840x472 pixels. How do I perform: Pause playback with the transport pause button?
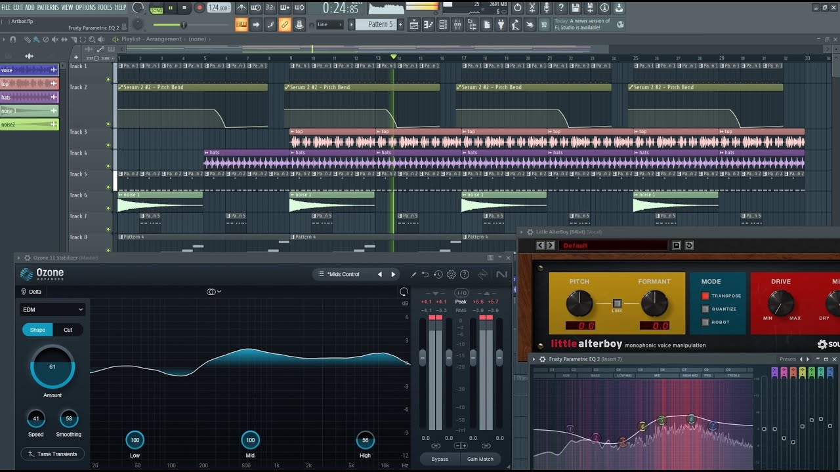coord(171,9)
